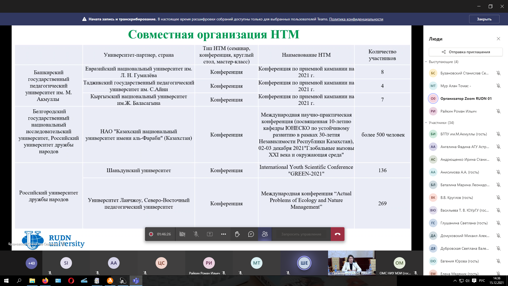
Task: Show hidden system tray icons chevron
Action: click(x=455, y=281)
